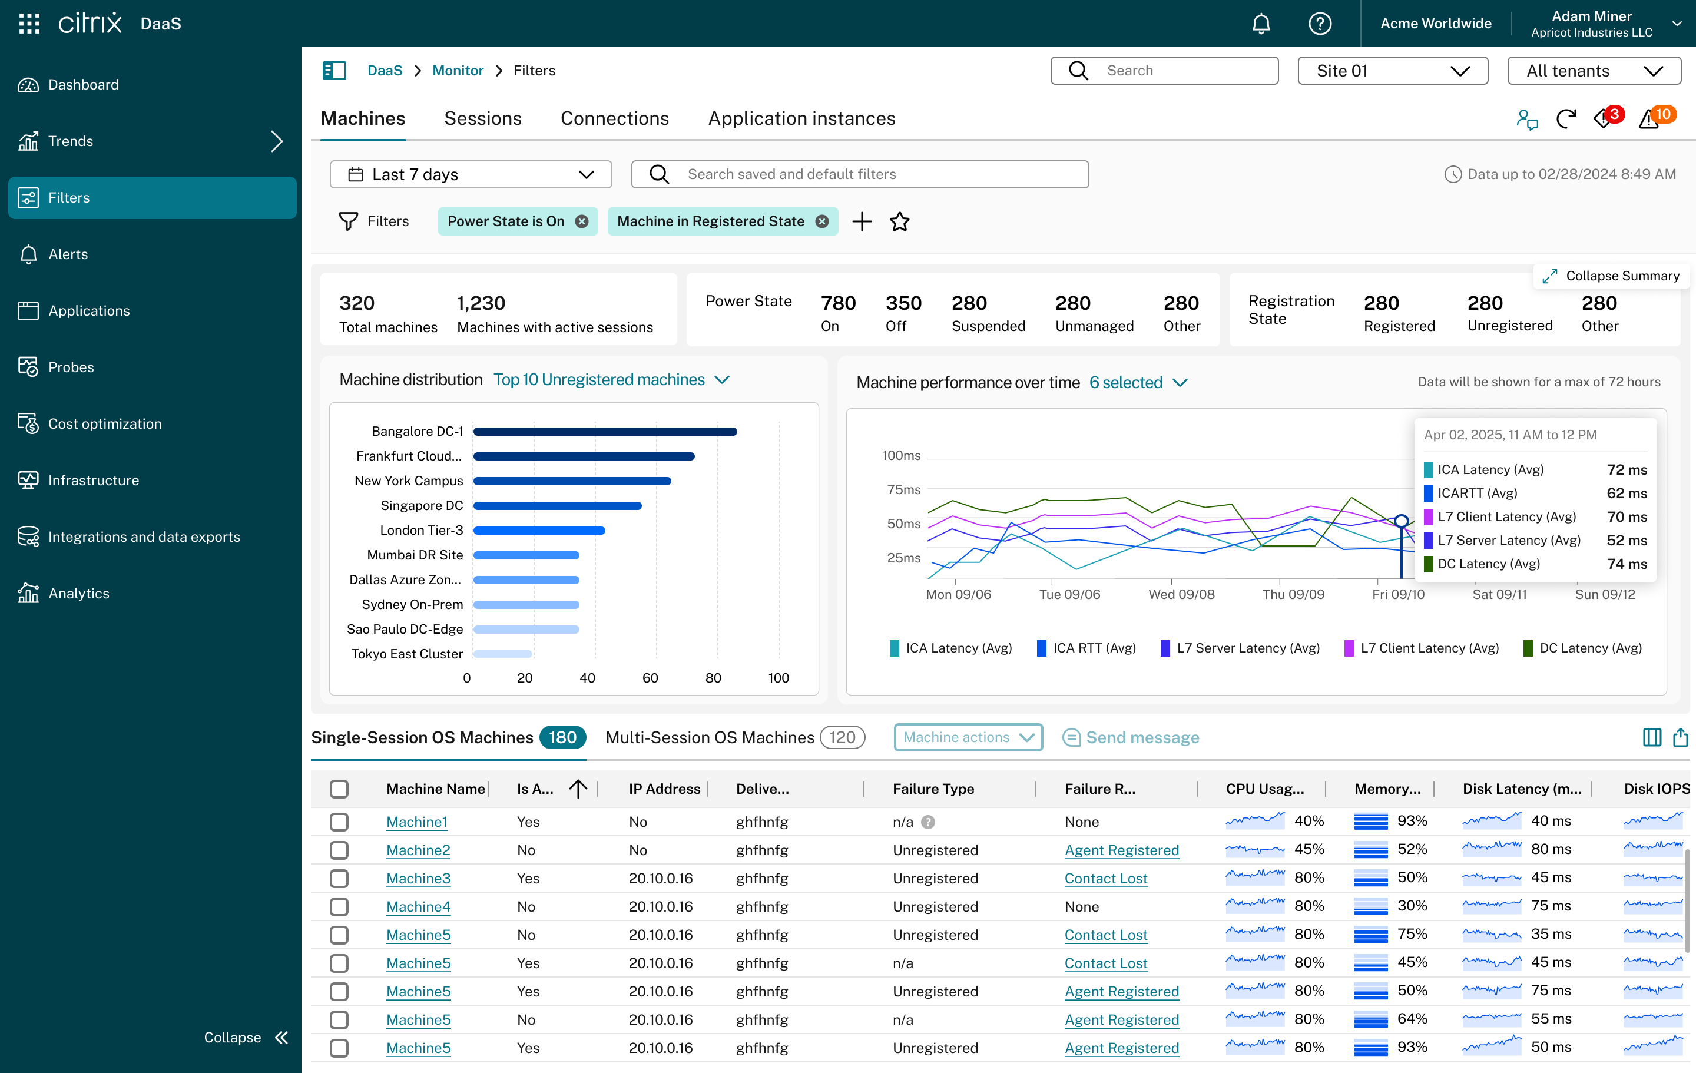Toggle the side panel layout icon
1696x1073 pixels.
(334, 71)
